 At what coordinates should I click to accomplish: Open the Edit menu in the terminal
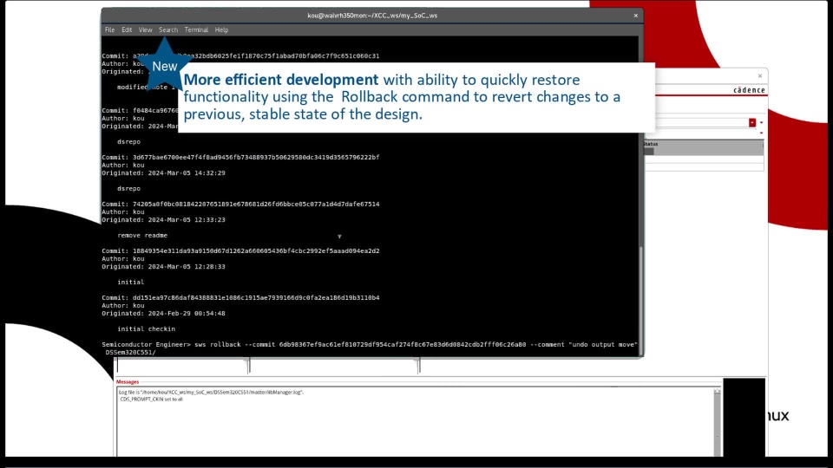coord(127,29)
